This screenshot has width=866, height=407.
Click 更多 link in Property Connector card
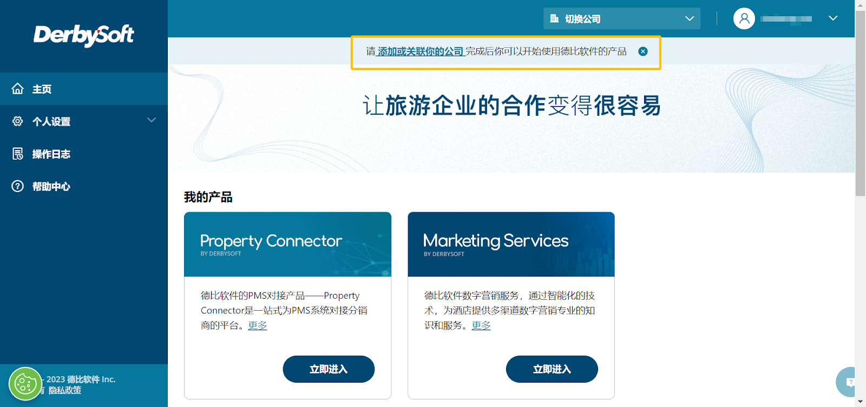pyautogui.click(x=258, y=325)
